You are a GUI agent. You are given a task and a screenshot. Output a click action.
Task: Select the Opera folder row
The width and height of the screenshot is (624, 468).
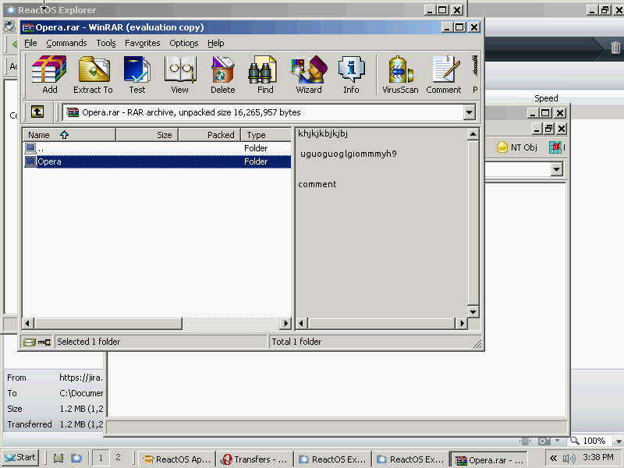[x=158, y=161]
